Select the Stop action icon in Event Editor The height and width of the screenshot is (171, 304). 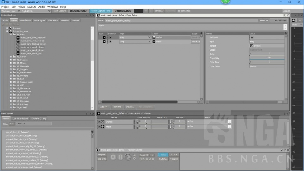[x=104, y=41]
